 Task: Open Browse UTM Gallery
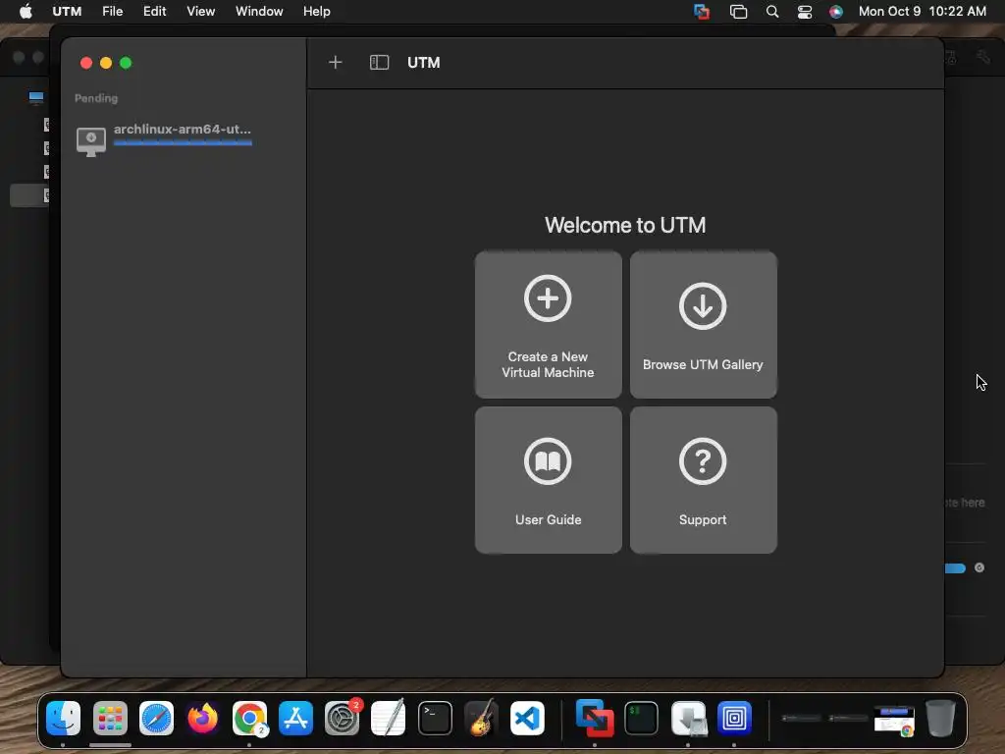pyautogui.click(x=703, y=324)
